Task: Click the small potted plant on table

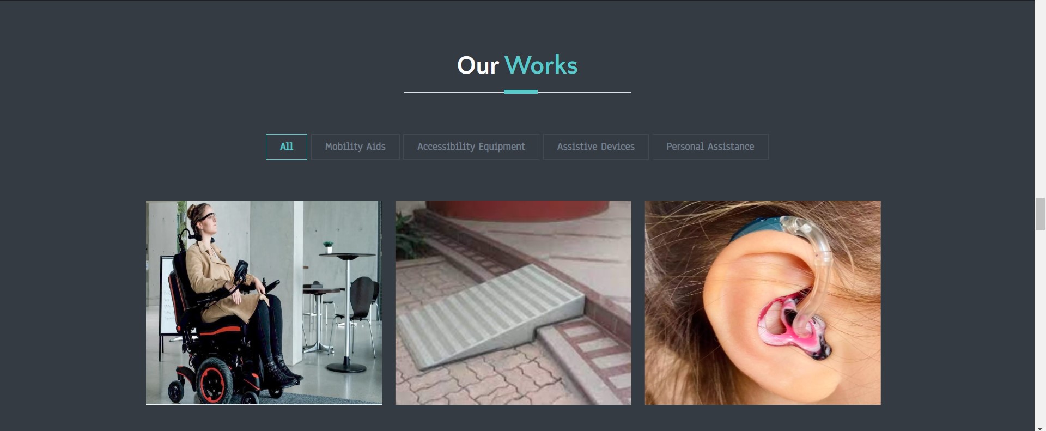Action: [328, 247]
